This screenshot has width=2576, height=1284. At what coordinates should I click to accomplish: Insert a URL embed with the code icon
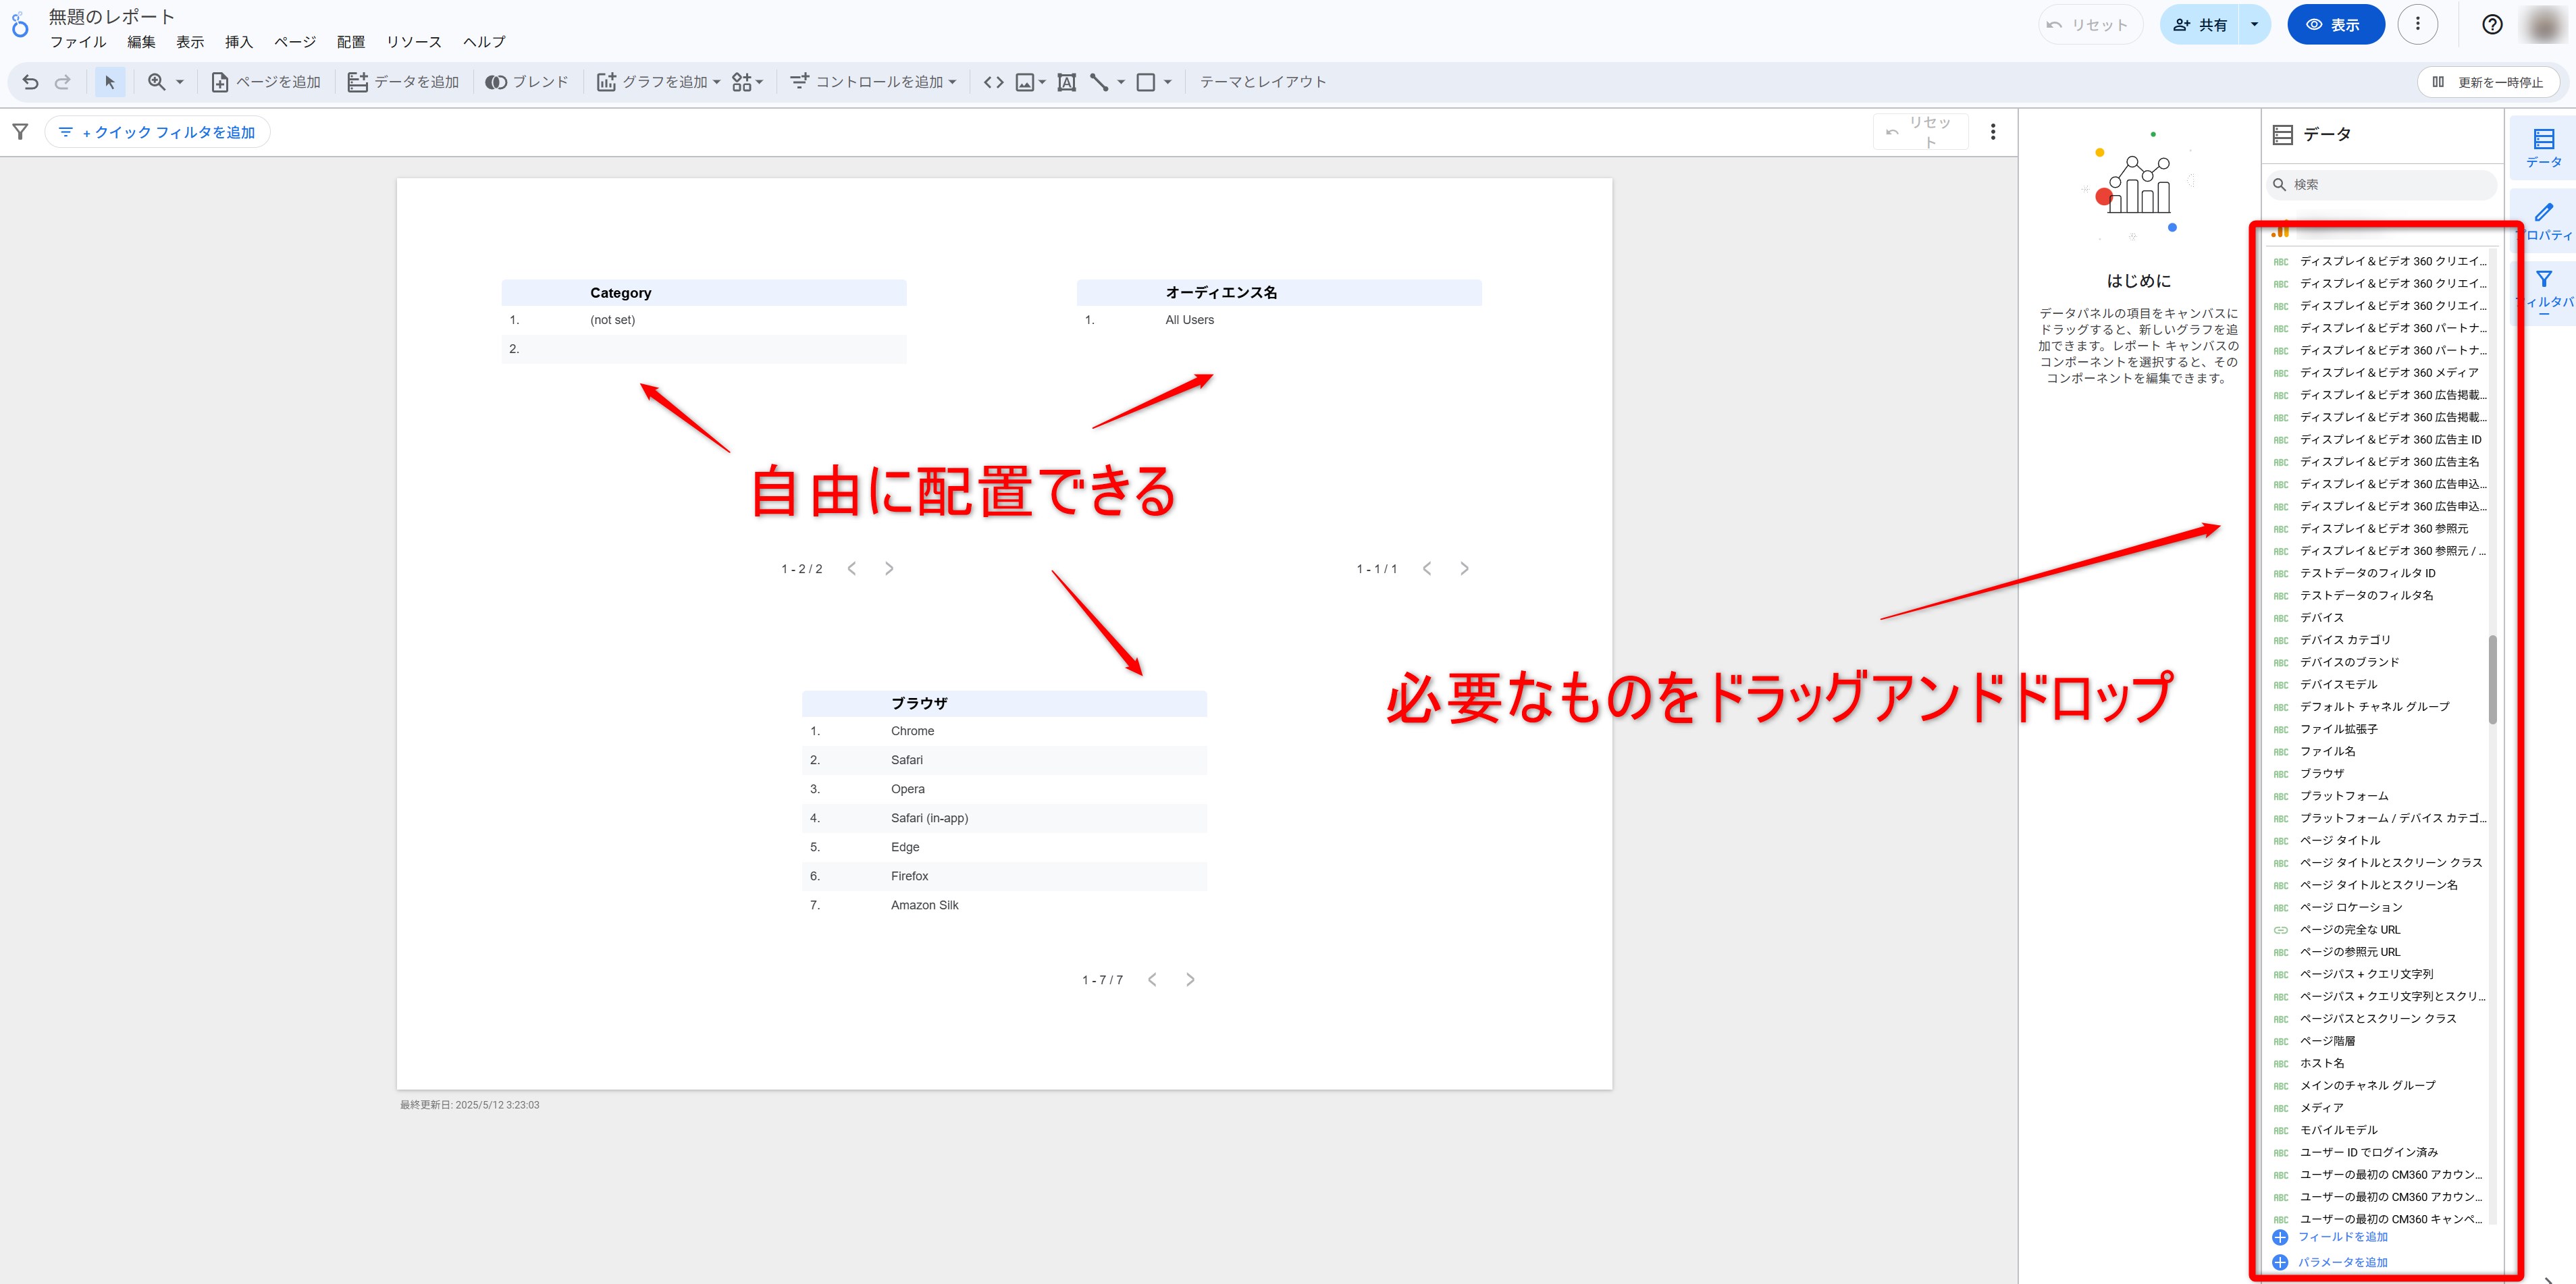click(x=993, y=82)
